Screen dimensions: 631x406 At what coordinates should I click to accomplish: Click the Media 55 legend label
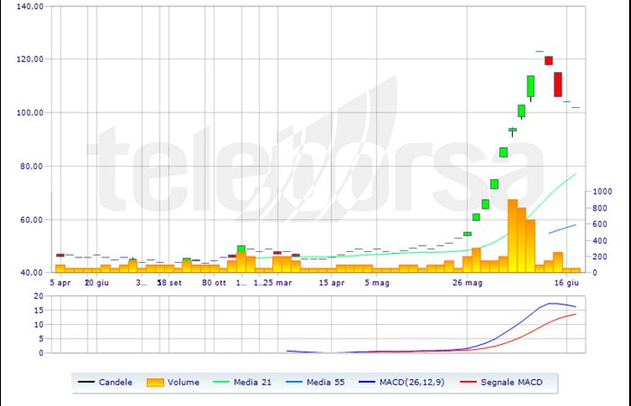325,382
